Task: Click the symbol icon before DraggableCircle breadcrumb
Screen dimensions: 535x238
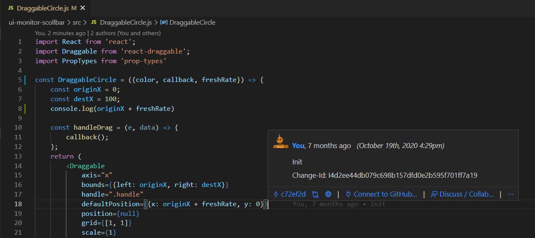Action: point(164,22)
